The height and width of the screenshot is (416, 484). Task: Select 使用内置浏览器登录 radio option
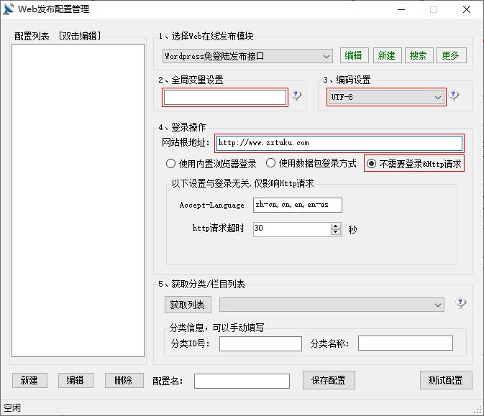(170, 164)
